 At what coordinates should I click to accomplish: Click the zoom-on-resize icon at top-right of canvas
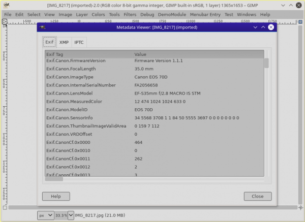pyautogui.click(x=300, y=21)
